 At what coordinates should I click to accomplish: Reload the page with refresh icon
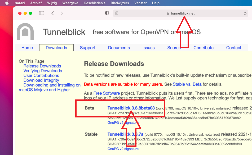pyautogui.click(x=245, y=13)
